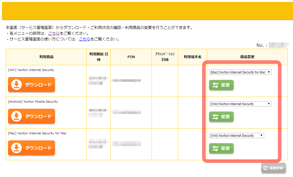Select the 利用端末名 column header
Screen dimensions: 293x177
[192, 57]
